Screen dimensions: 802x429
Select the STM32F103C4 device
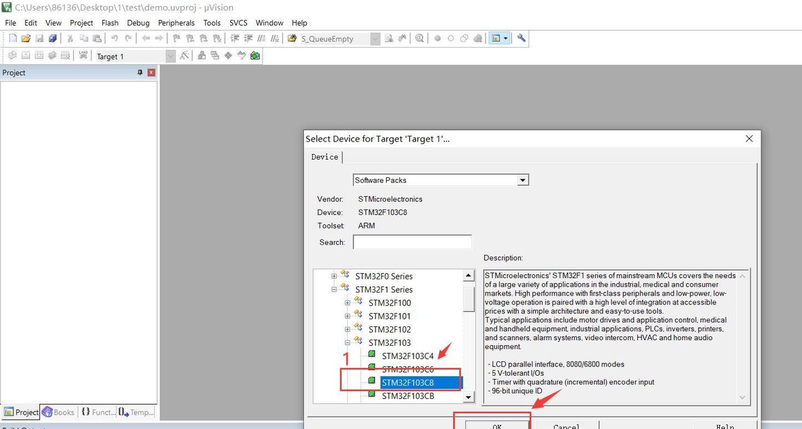click(x=407, y=356)
